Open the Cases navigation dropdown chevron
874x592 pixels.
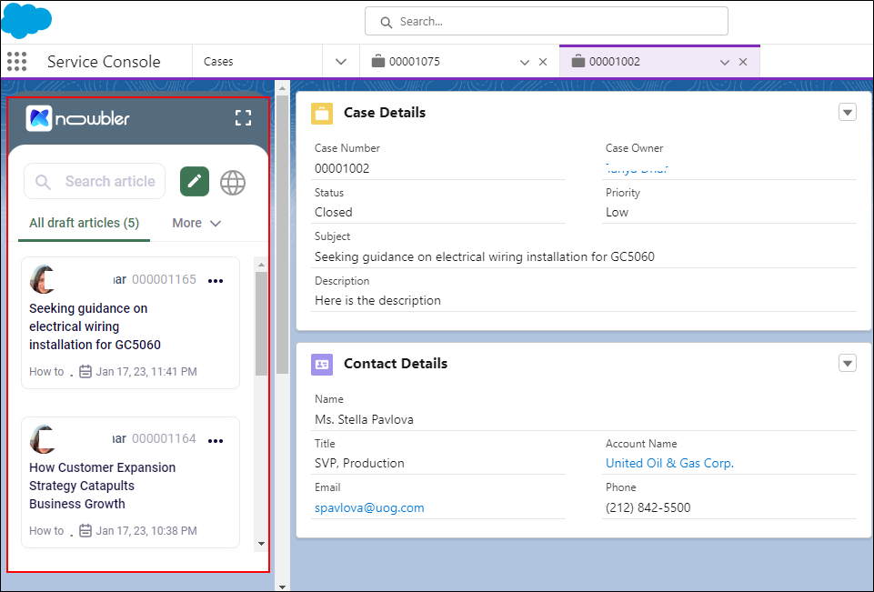tap(341, 62)
